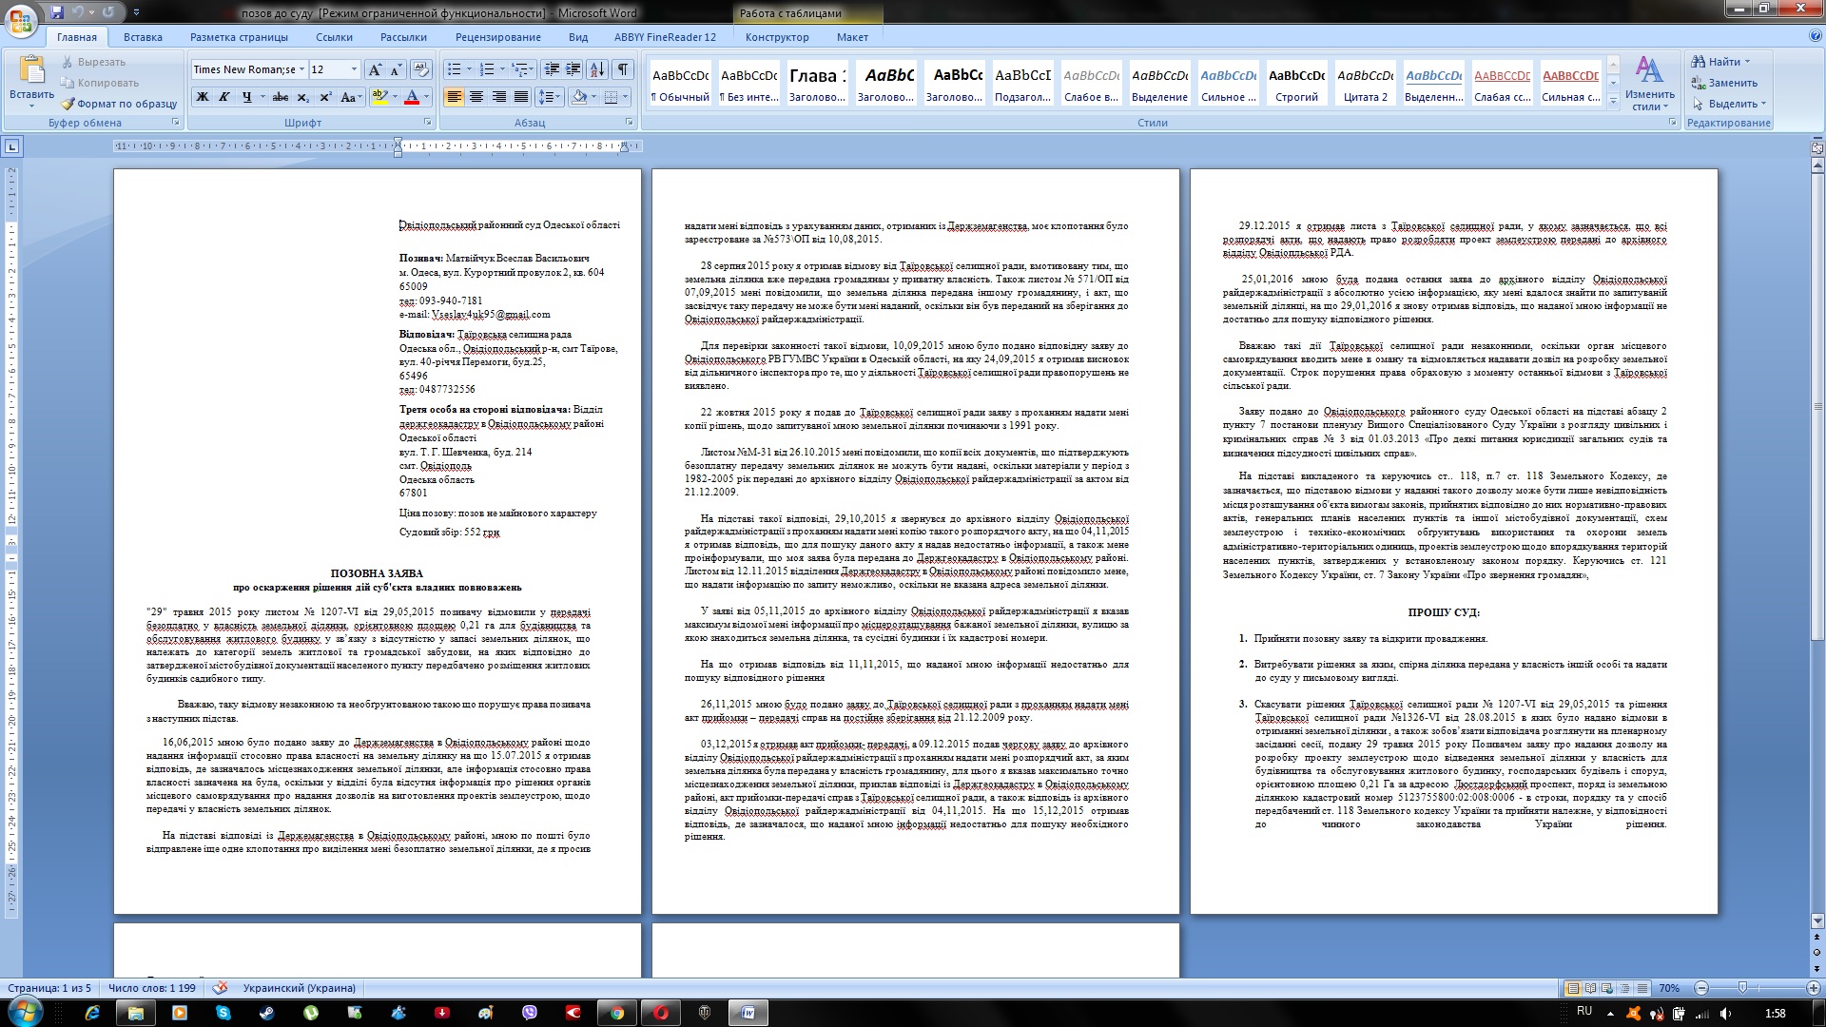This screenshot has width=1826, height=1027.
Task: Click the multilevel list icon
Action: [x=519, y=69]
